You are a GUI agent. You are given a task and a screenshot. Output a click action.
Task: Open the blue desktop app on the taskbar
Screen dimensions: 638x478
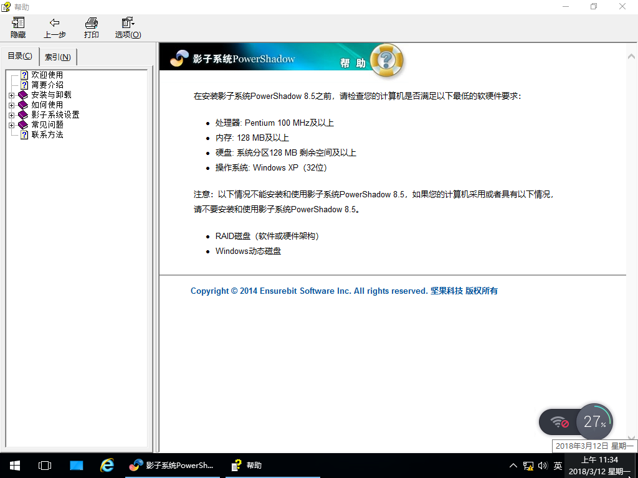pos(76,466)
